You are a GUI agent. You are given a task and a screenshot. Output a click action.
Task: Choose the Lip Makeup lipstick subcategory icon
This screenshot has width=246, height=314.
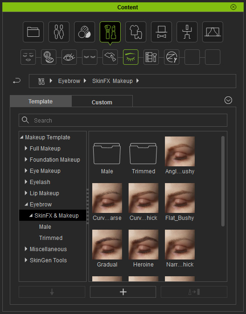(x=110, y=57)
